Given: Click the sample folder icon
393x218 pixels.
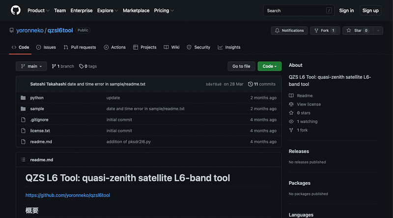Looking at the screenshot, I should coord(23,109).
